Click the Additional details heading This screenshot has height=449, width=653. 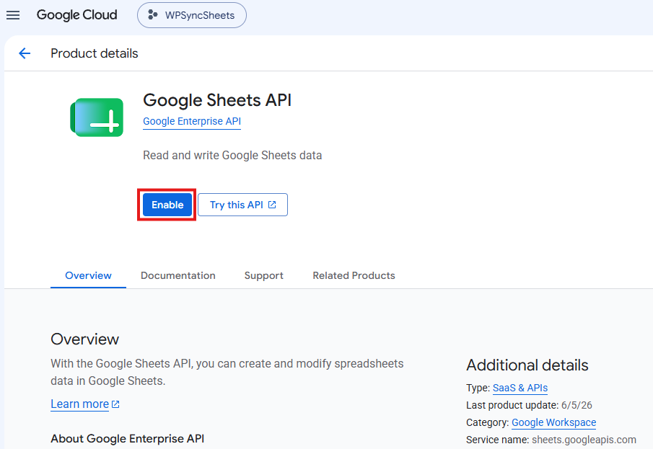tap(527, 365)
